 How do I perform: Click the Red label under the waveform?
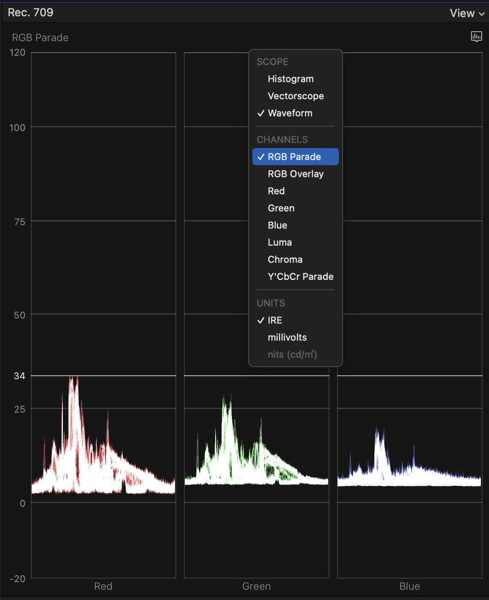click(103, 586)
